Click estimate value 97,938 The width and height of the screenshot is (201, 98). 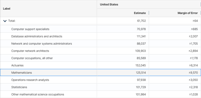click(141, 80)
